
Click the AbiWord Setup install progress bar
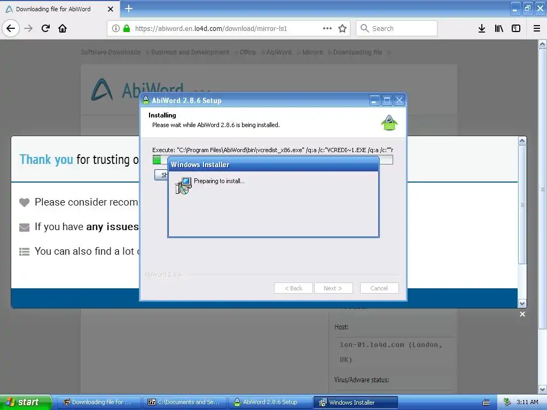(273, 160)
